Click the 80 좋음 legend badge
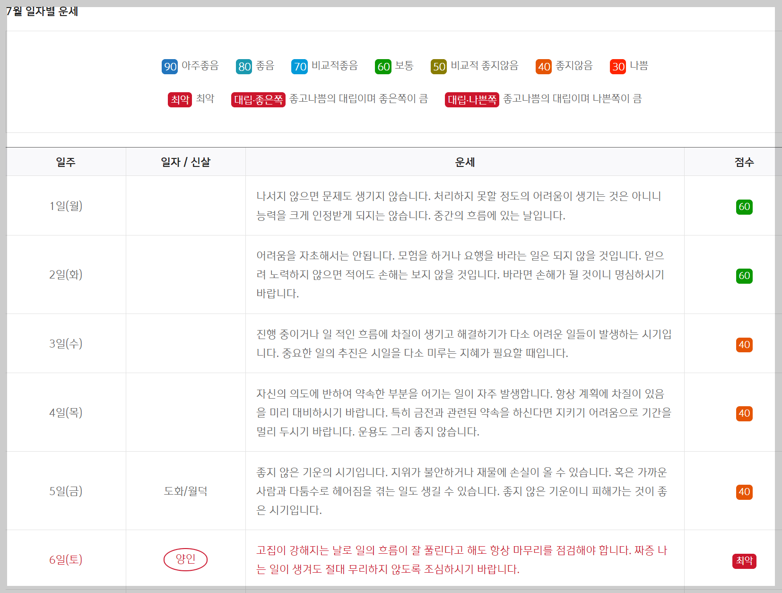This screenshot has height=593, width=782. (x=243, y=67)
